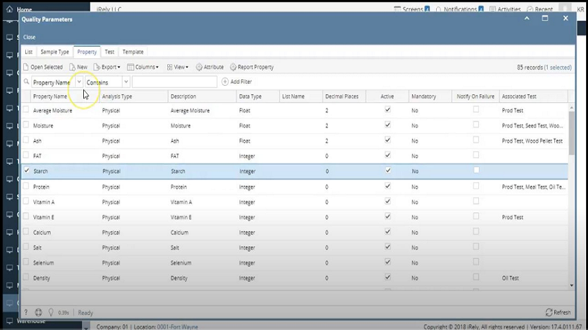Toggle the Active checkbox for Density
The image size is (588, 330).
388,277
